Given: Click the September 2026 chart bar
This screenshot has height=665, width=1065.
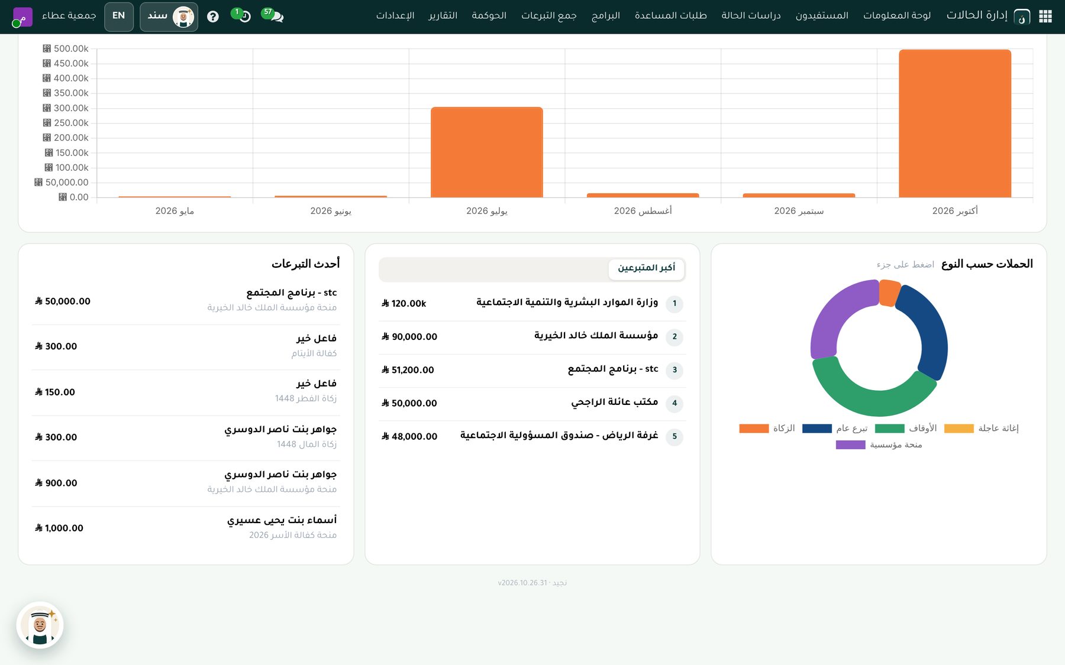Looking at the screenshot, I should click(x=799, y=195).
